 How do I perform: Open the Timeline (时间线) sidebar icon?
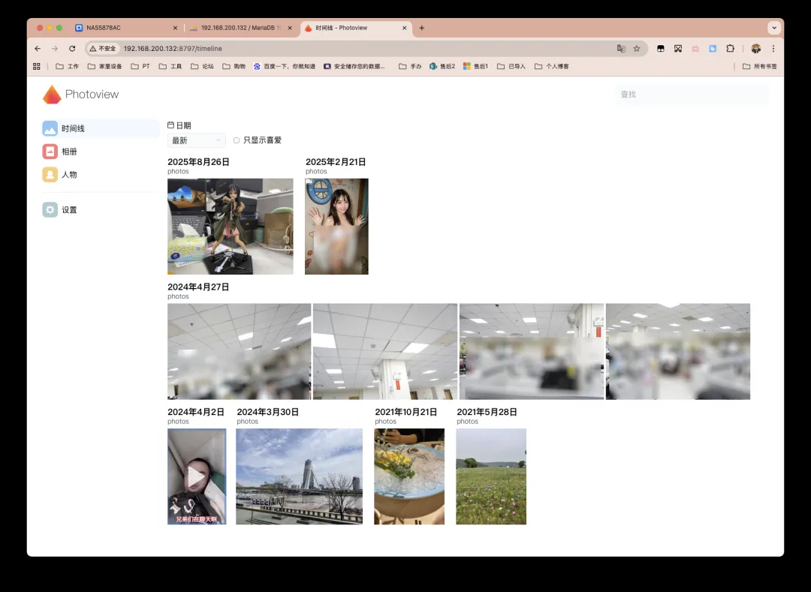point(50,128)
